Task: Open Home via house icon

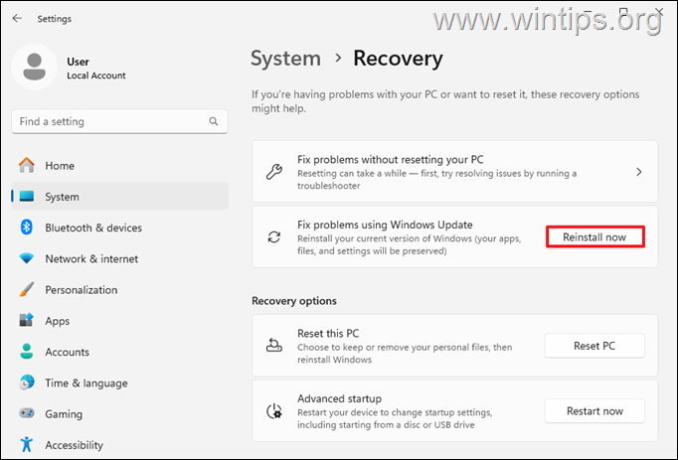Action: pos(27,165)
